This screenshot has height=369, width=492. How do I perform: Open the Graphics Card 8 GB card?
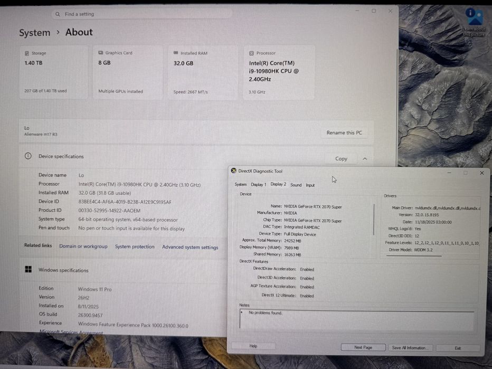click(x=128, y=72)
